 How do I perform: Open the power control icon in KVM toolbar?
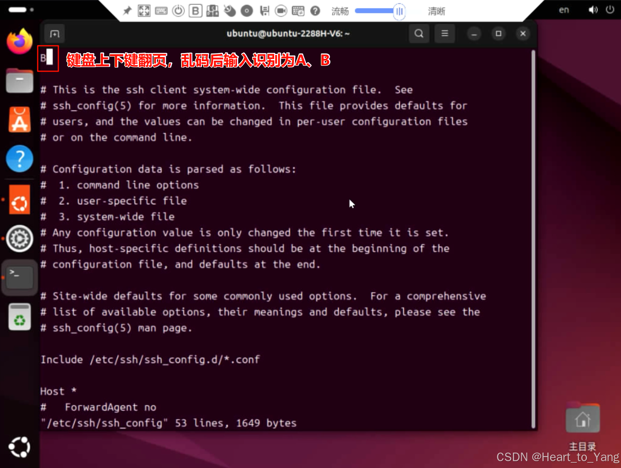click(x=178, y=11)
